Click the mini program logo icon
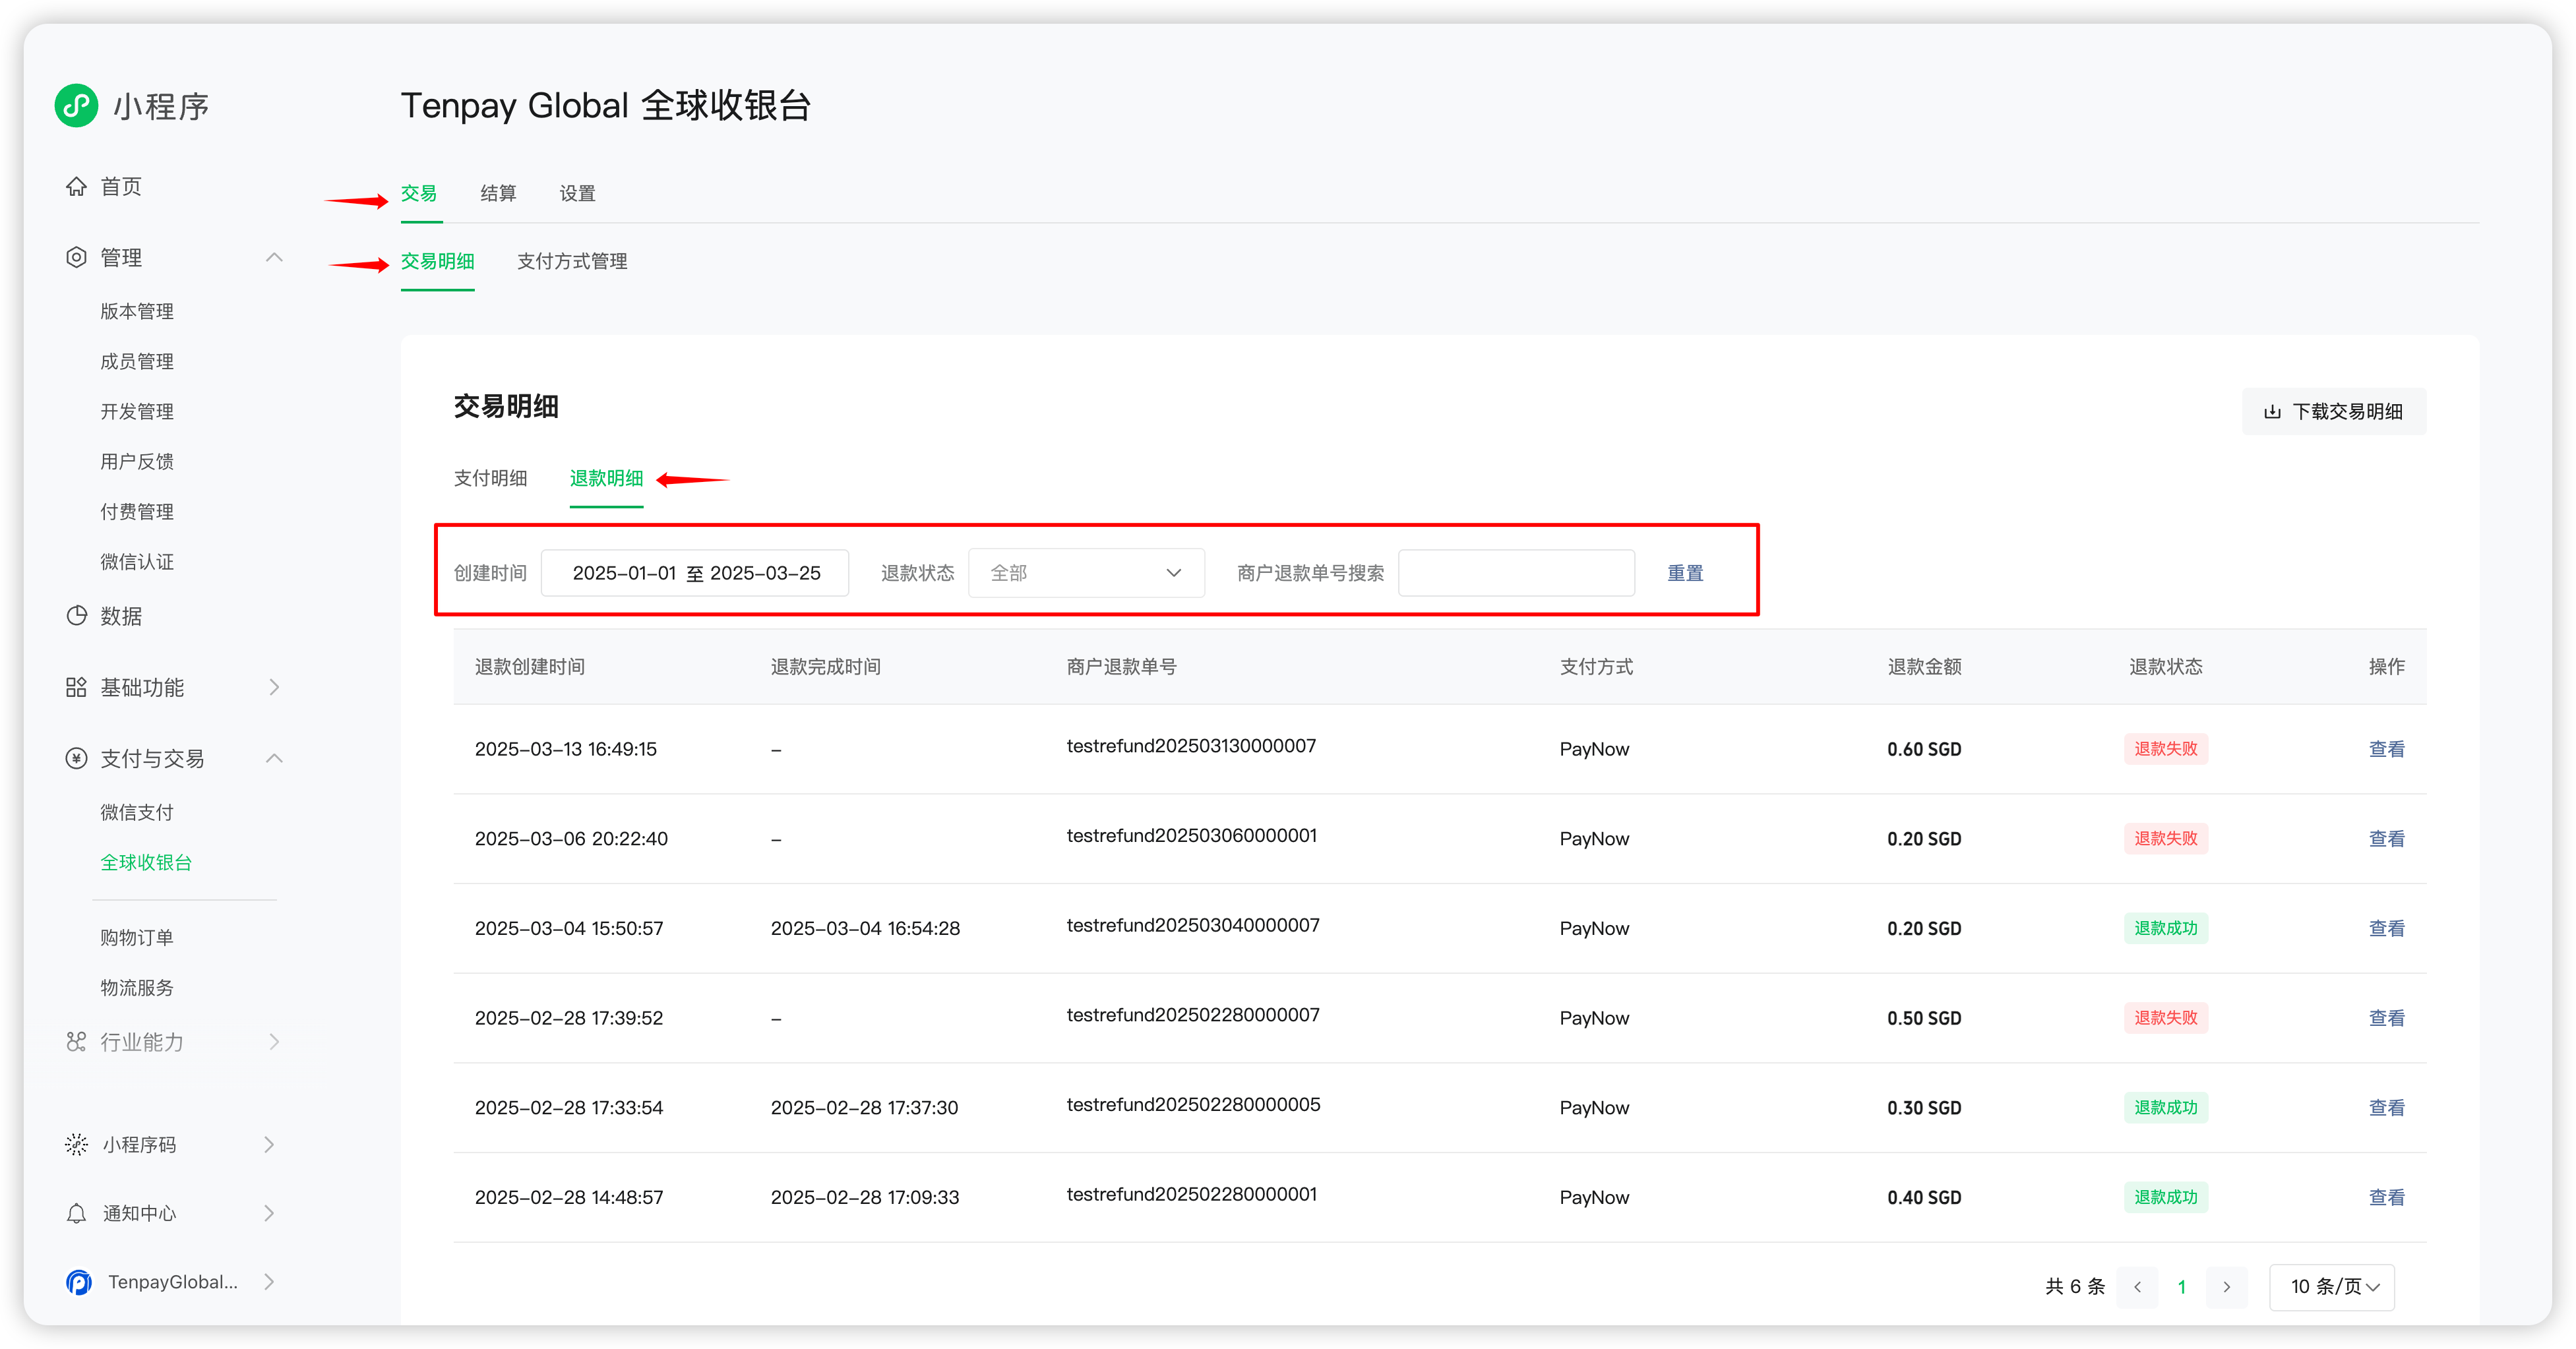This screenshot has width=2576, height=1349. tap(76, 105)
